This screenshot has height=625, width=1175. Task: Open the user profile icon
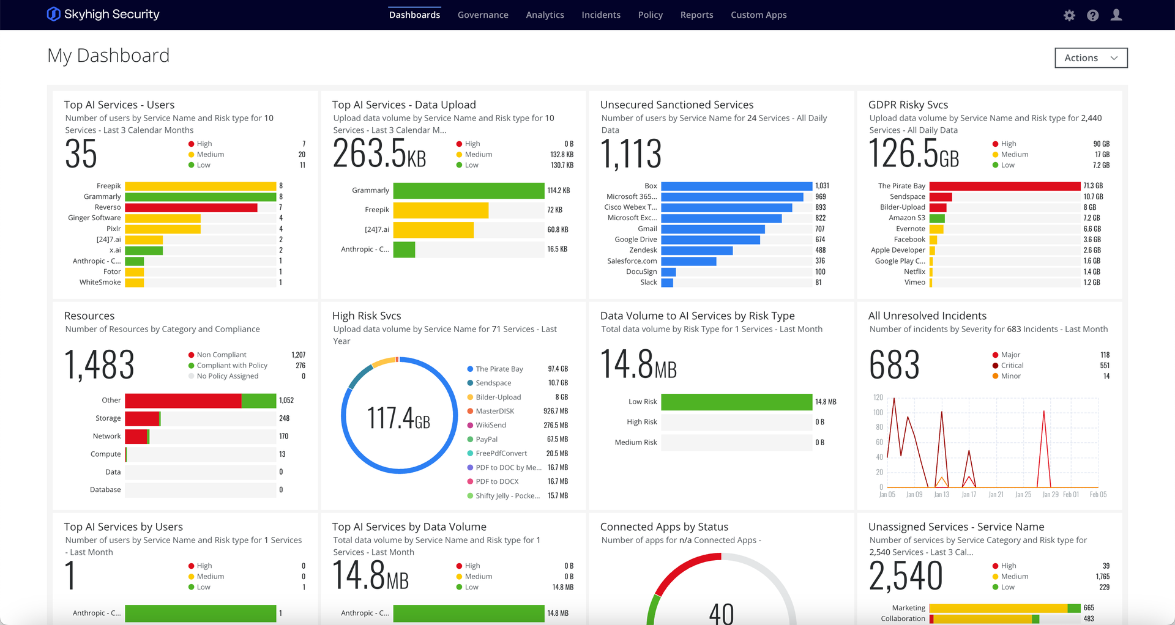[1116, 15]
